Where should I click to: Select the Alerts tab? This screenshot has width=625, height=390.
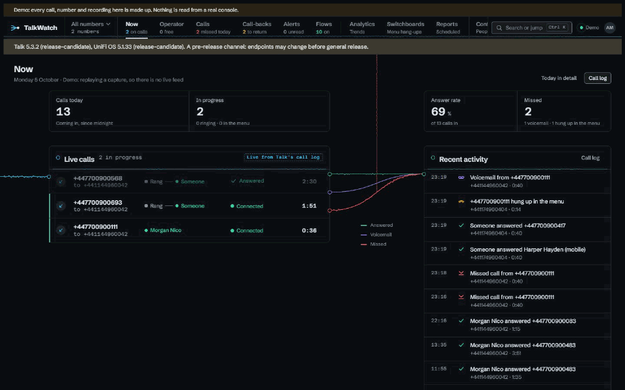(294, 27)
